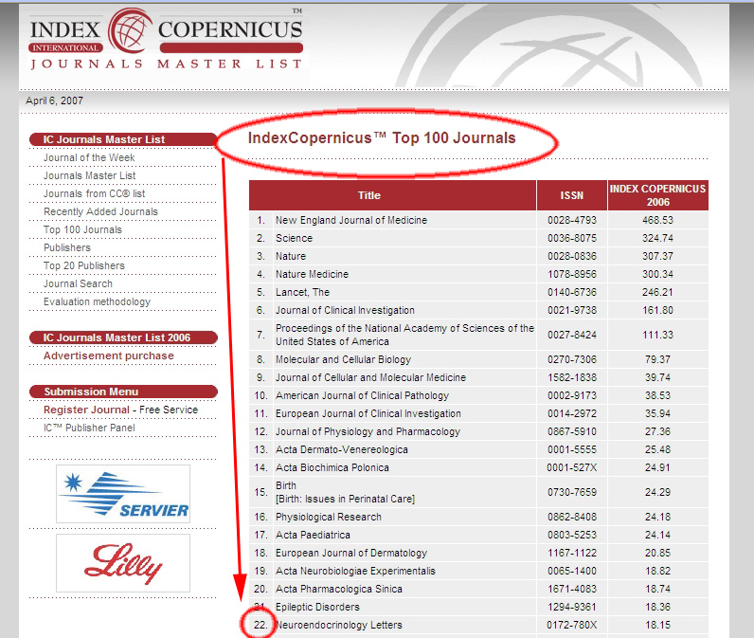Go to Journals from CC© list
The image size is (754, 638).
[x=94, y=193]
